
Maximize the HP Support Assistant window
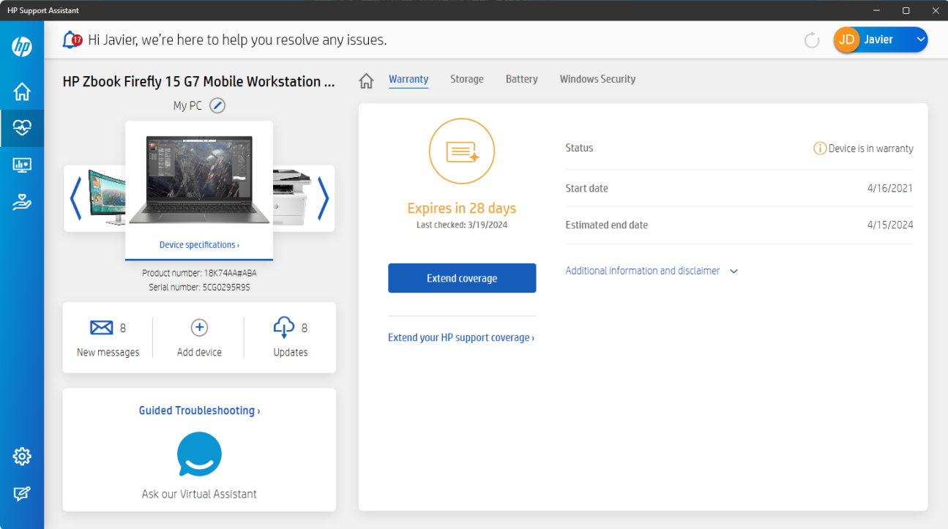(906, 10)
